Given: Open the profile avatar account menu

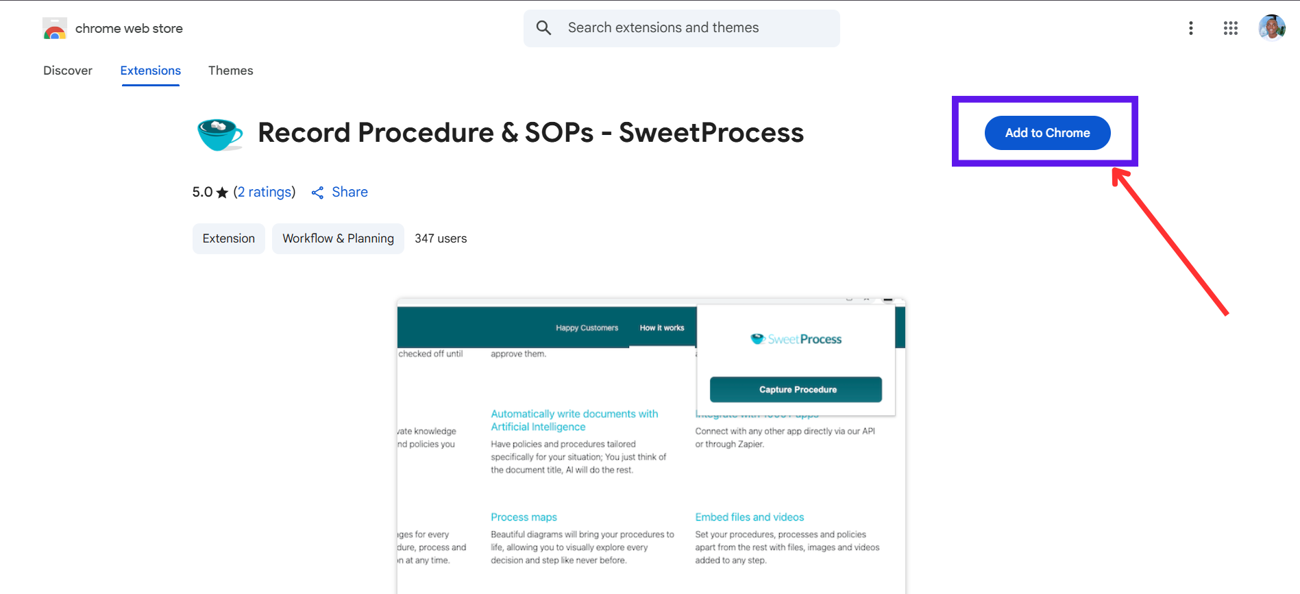Looking at the screenshot, I should pos(1272,28).
